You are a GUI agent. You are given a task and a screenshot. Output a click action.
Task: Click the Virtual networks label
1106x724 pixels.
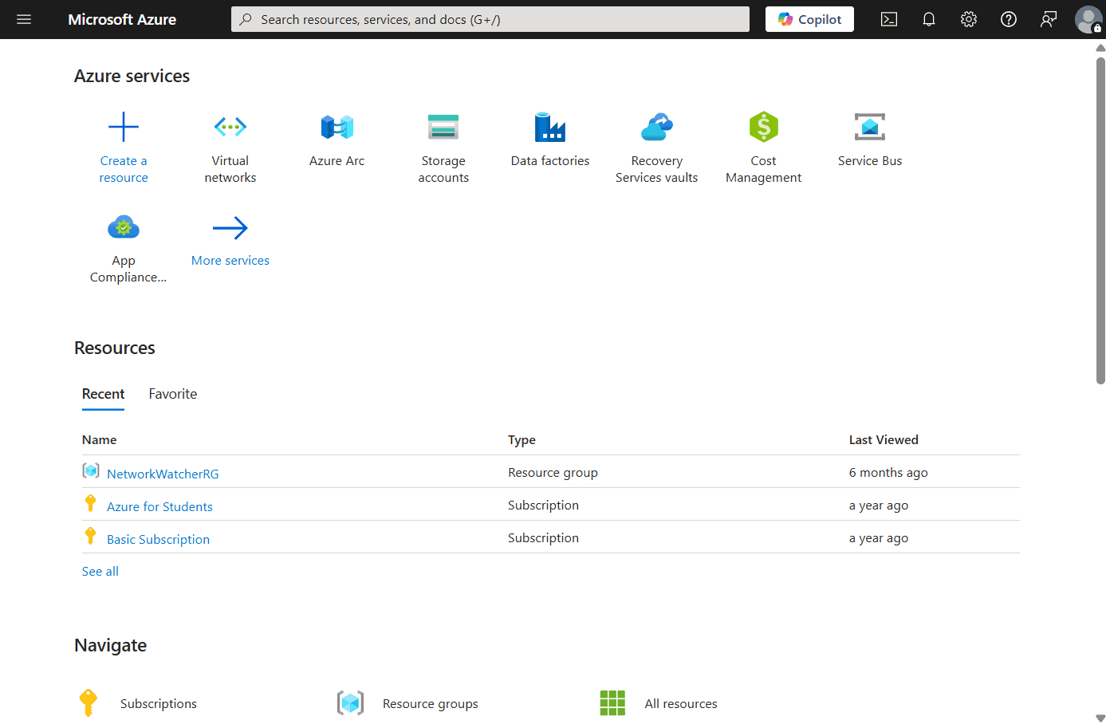point(230,169)
